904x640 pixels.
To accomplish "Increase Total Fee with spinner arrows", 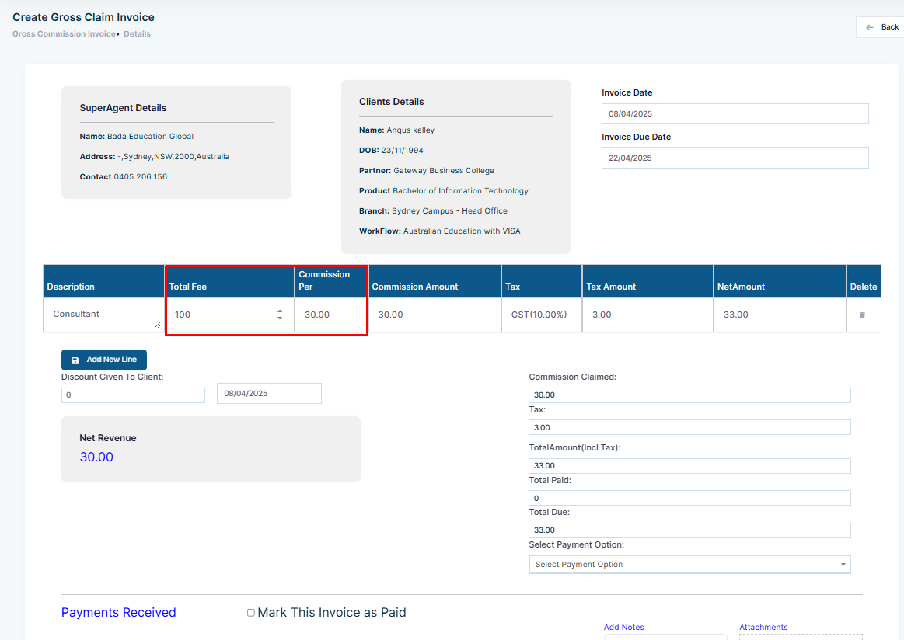I will (280, 311).
